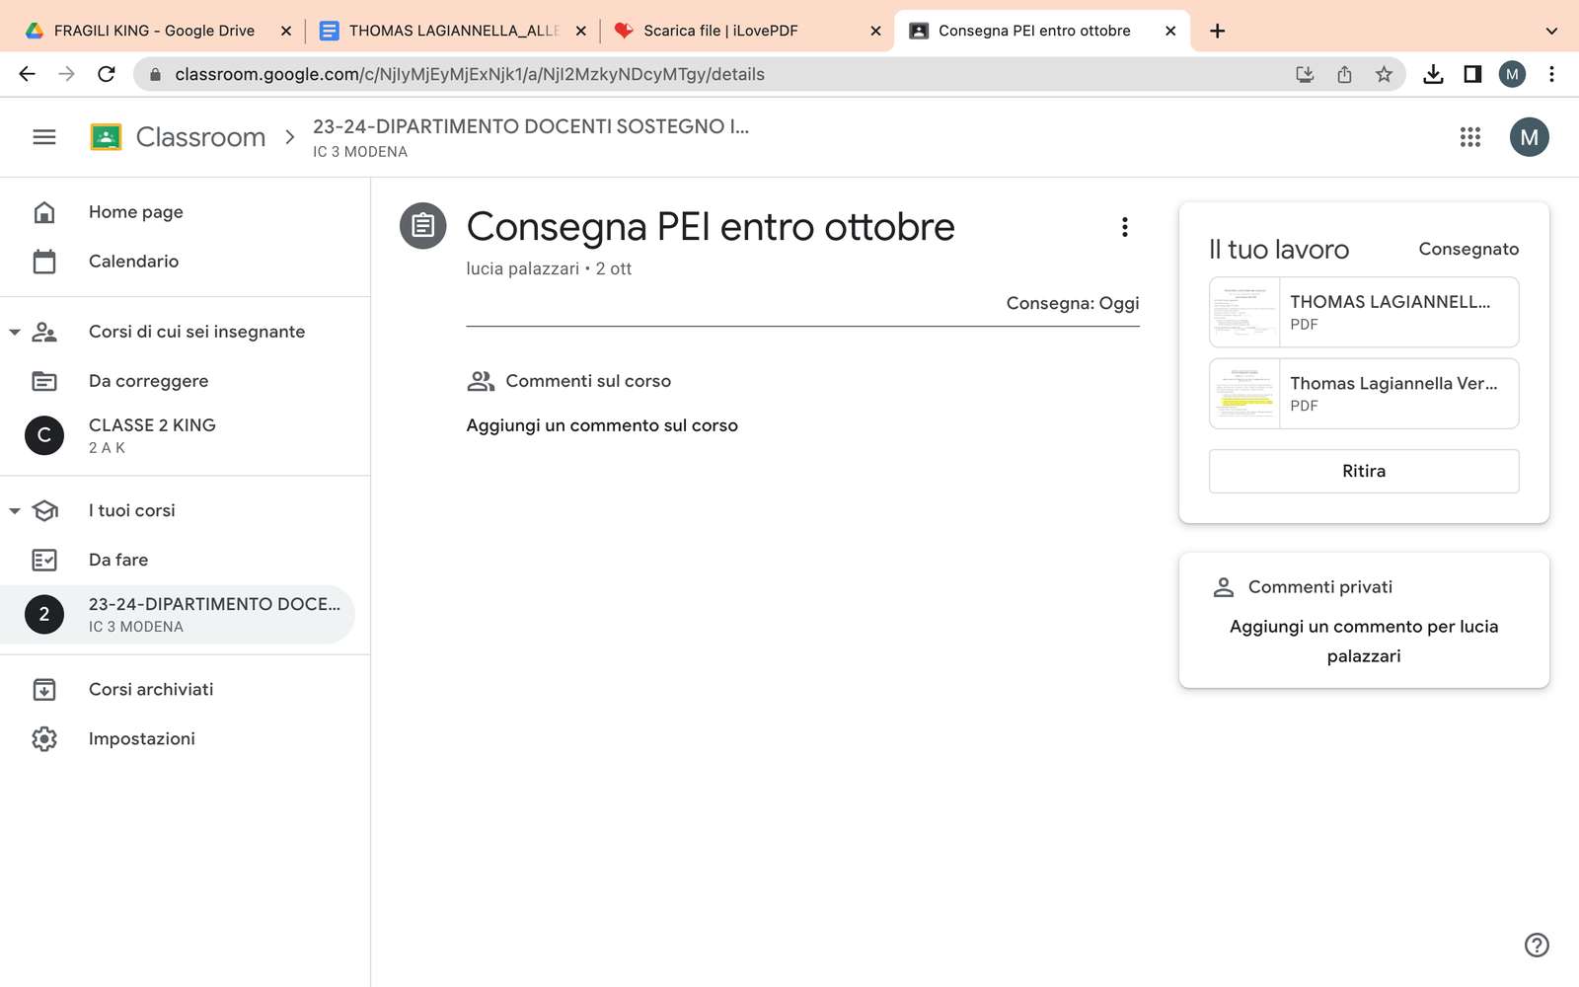
Task: Open CLASSE 2 KING class avatar
Action: pyautogui.click(x=44, y=435)
